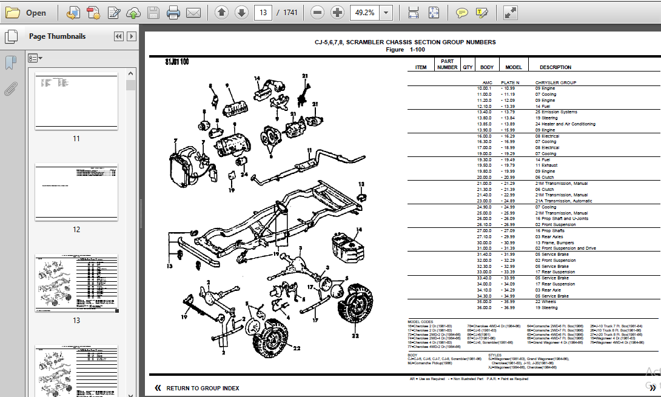Click the 31J01 100 figure code
The height and width of the screenshot is (397, 661).
pos(177,62)
